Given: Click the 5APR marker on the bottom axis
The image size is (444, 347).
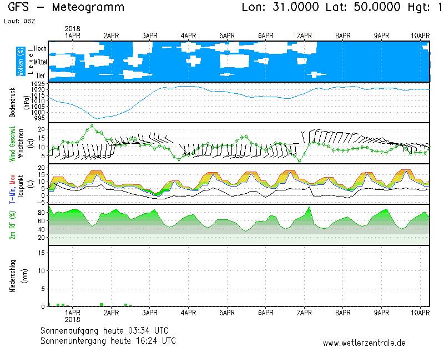Looking at the screenshot, I should [x=227, y=313].
